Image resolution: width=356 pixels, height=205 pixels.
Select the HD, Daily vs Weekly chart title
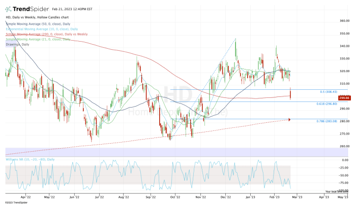click(x=37, y=17)
